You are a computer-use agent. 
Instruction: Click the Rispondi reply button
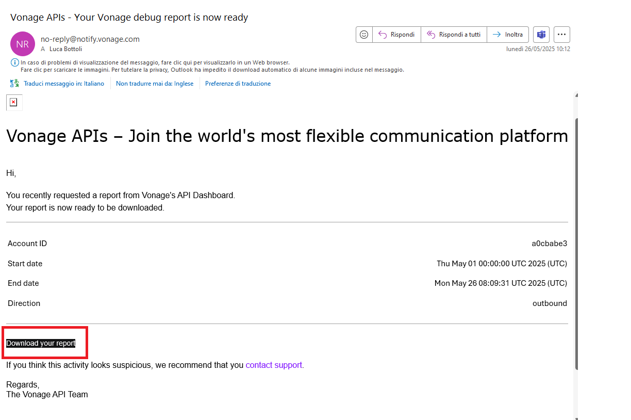(x=396, y=35)
